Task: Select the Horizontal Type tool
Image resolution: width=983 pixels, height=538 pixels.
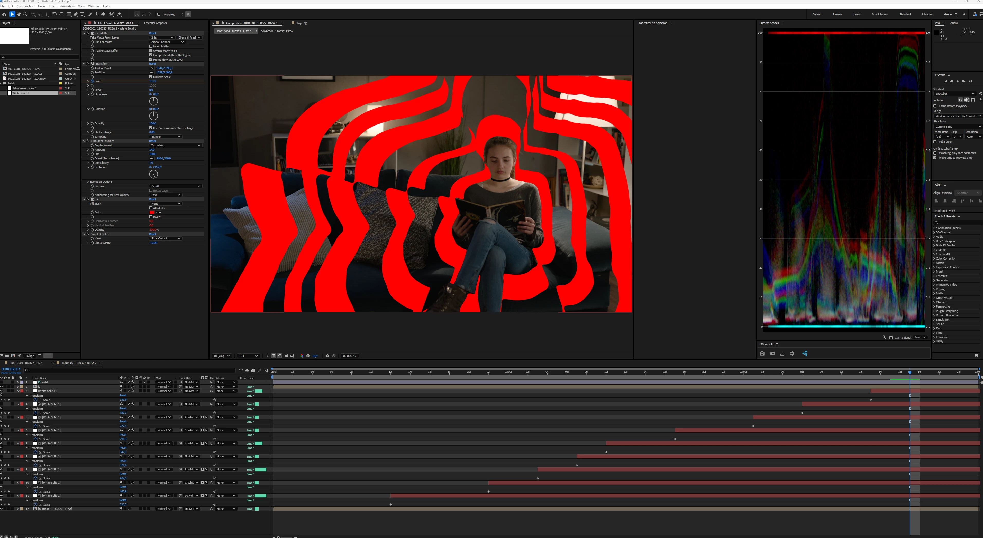Action: click(x=82, y=14)
